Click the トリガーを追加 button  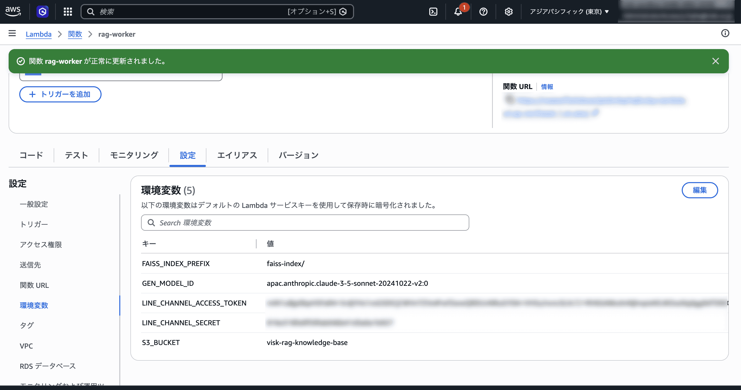click(x=60, y=94)
